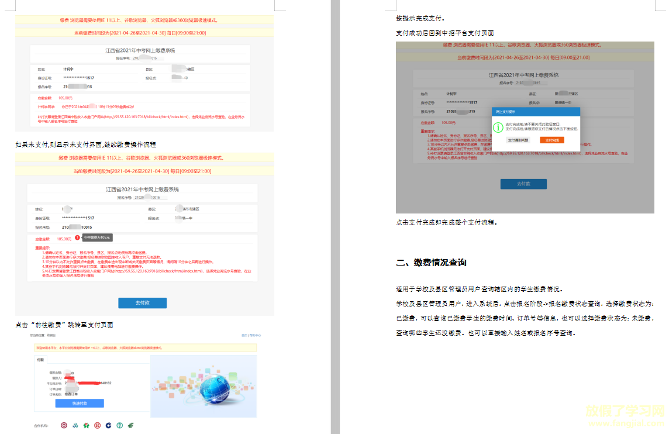Select the green currency-symbol bank icon
Image resolution: width=669 pixels, height=434 pixels.
click(x=119, y=425)
